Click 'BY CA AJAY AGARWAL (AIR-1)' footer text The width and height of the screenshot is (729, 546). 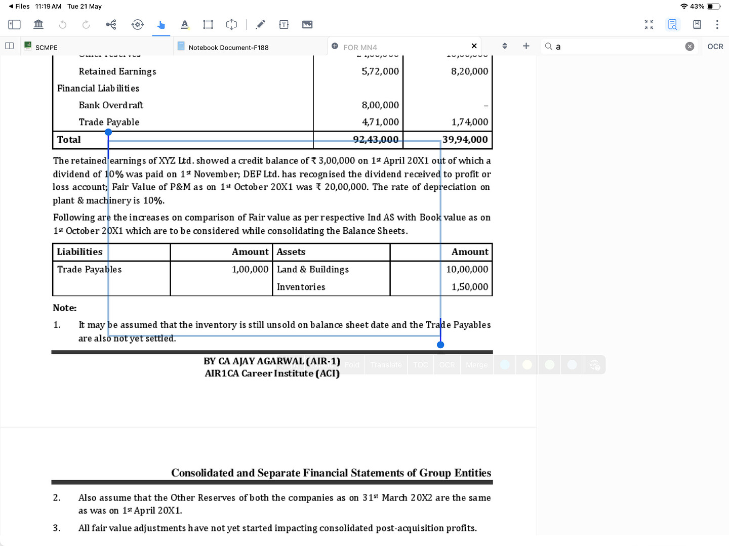click(272, 361)
